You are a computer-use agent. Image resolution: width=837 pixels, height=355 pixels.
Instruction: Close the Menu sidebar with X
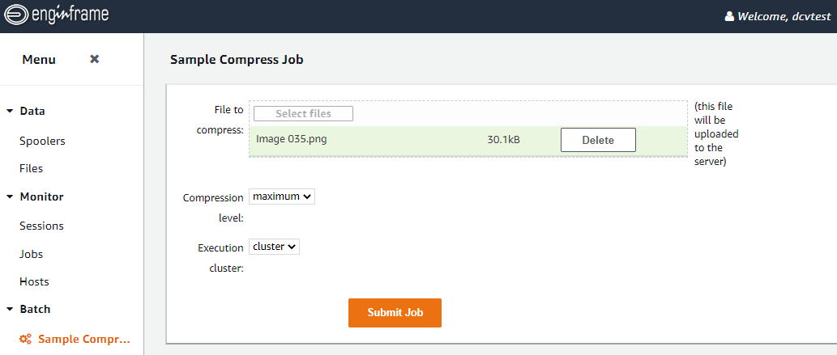(x=95, y=59)
